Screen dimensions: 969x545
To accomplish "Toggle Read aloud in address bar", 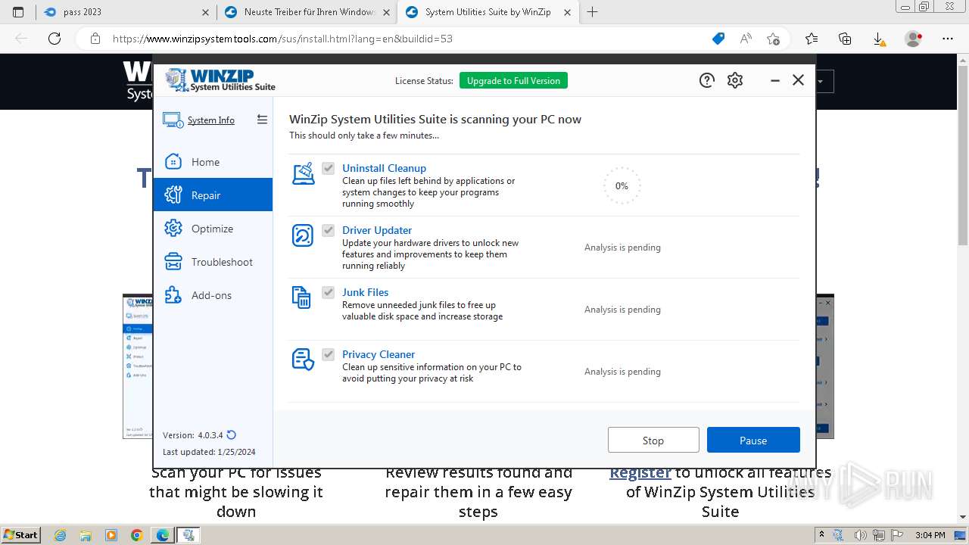I will pos(746,39).
